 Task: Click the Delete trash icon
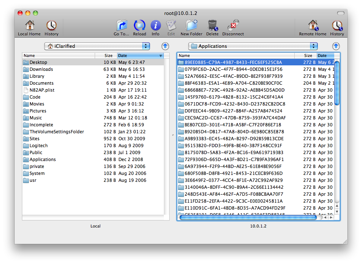click(x=212, y=26)
